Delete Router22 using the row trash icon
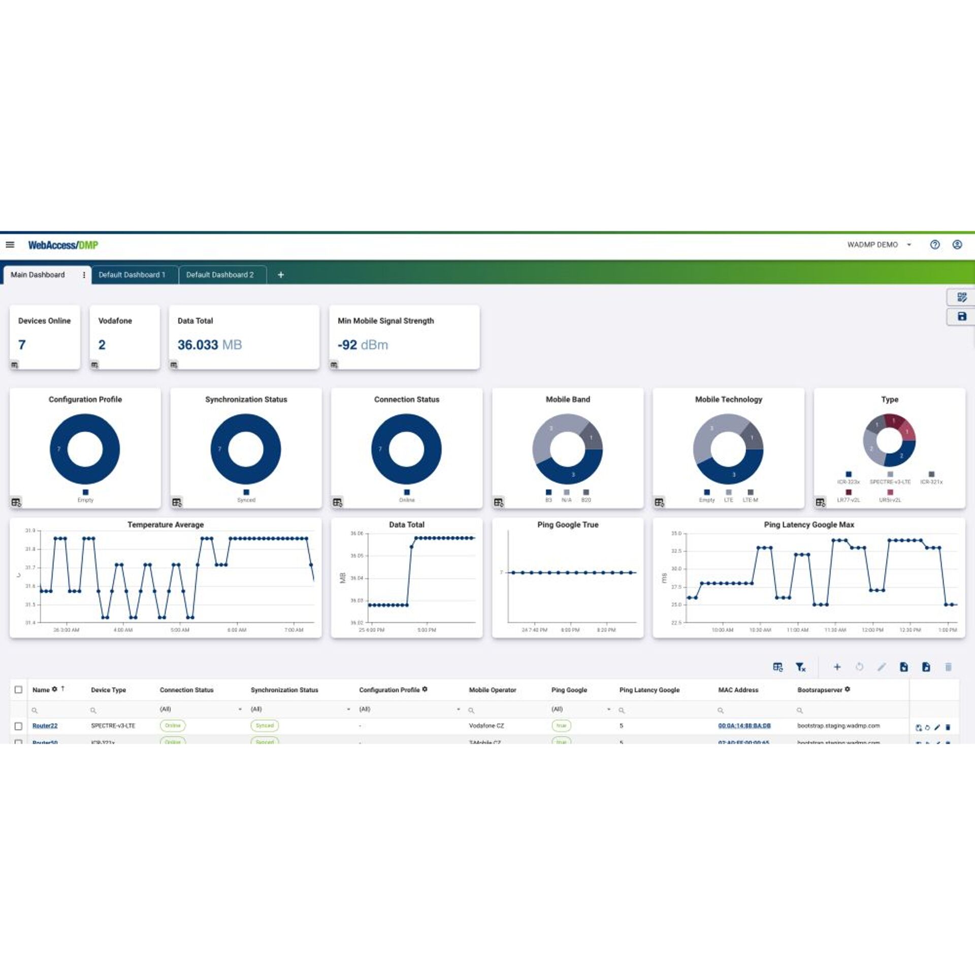 (x=948, y=728)
